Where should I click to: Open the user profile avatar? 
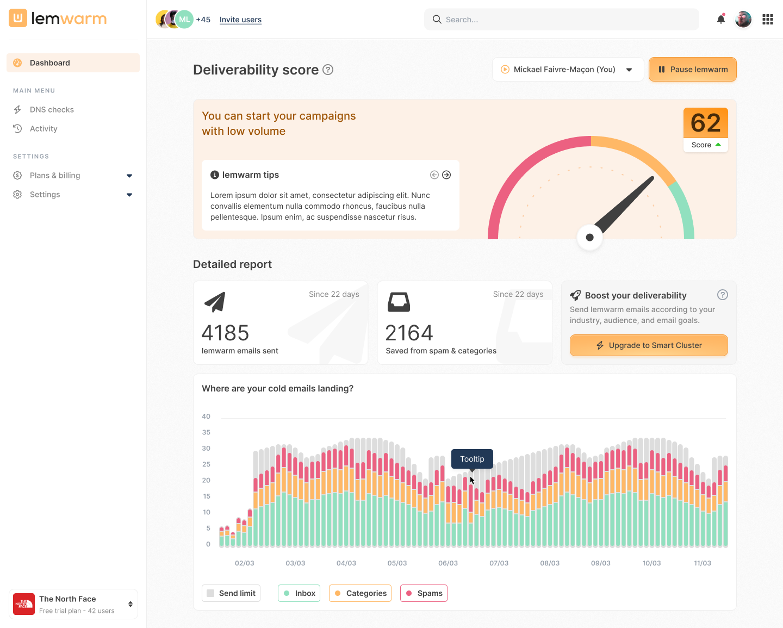click(x=743, y=20)
